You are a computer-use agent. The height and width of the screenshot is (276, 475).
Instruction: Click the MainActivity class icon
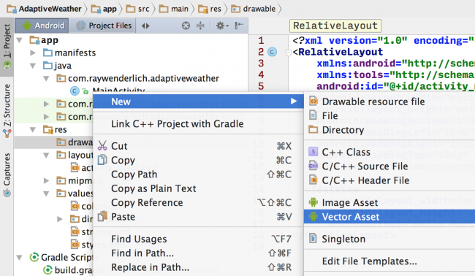[x=75, y=91]
